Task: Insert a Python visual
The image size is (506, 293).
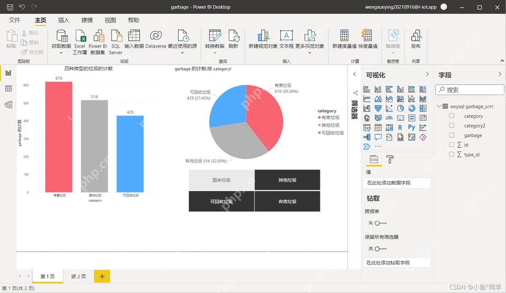Action: (412, 127)
